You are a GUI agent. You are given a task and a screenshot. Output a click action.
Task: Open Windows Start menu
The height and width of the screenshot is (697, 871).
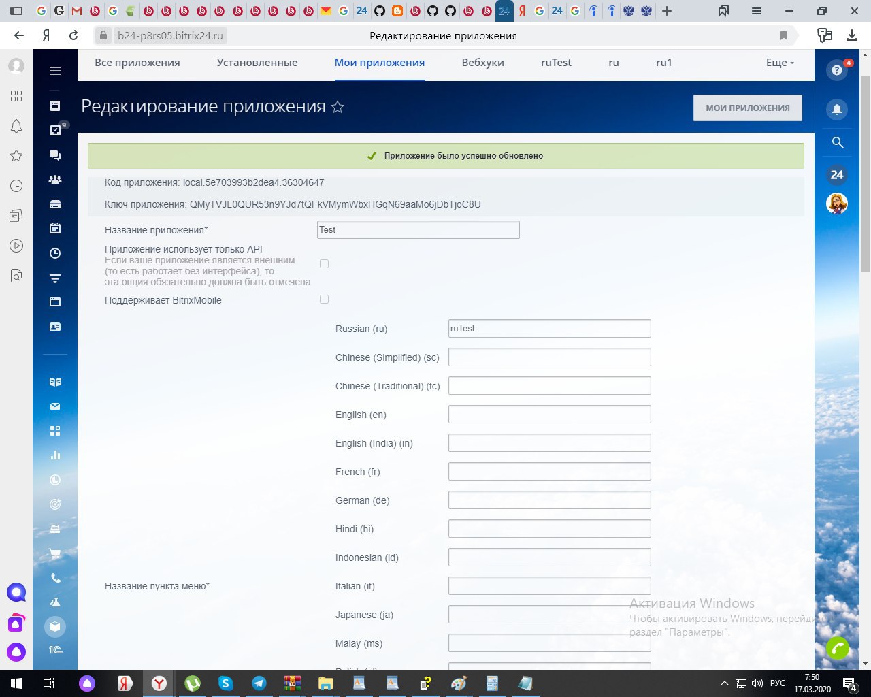[16, 683]
